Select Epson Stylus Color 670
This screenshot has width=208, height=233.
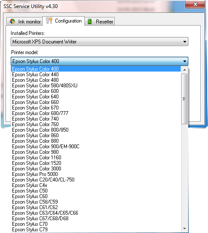coord(96,108)
